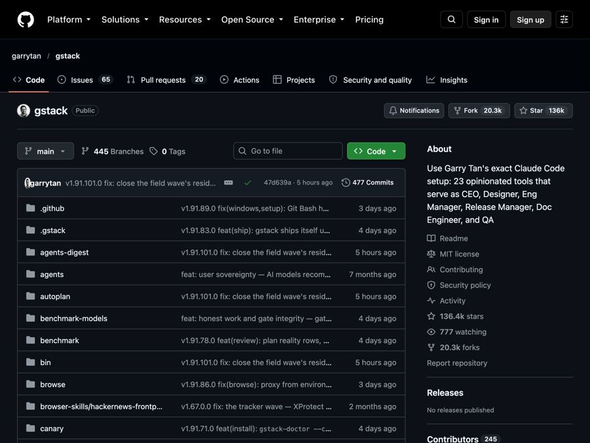Open the Activity link in About
Viewport: 590px width, 443px height.
(446, 301)
